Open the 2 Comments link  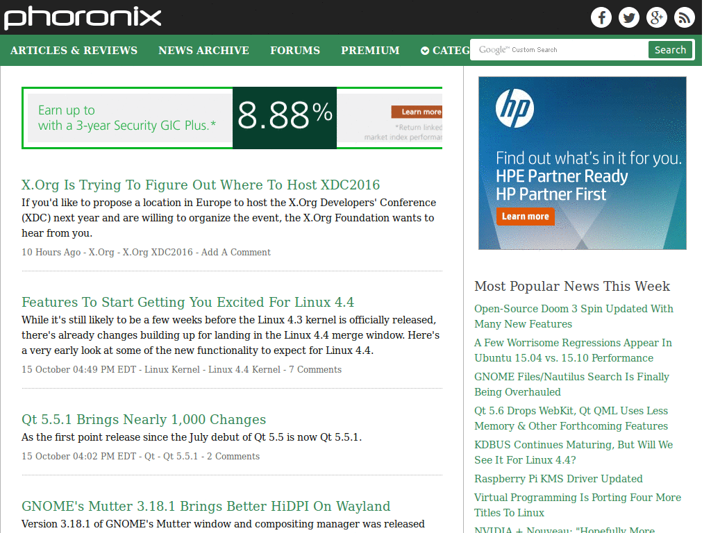coord(233,456)
